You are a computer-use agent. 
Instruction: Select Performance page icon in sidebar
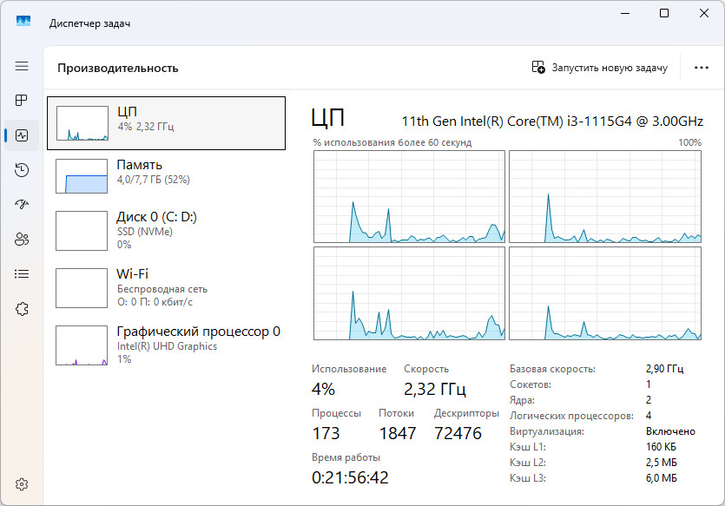coord(22,135)
